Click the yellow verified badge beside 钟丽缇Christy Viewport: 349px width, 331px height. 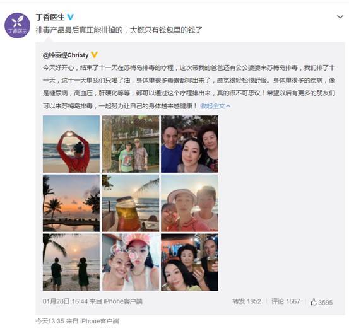[x=95, y=55]
